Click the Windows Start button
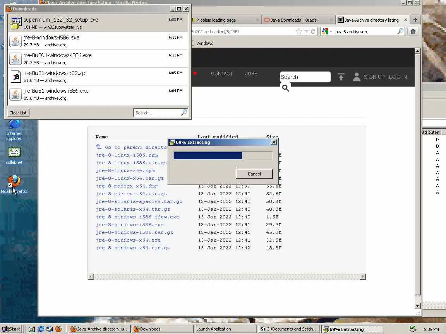Image resolution: width=446 pixels, height=334 pixels. click(11, 329)
